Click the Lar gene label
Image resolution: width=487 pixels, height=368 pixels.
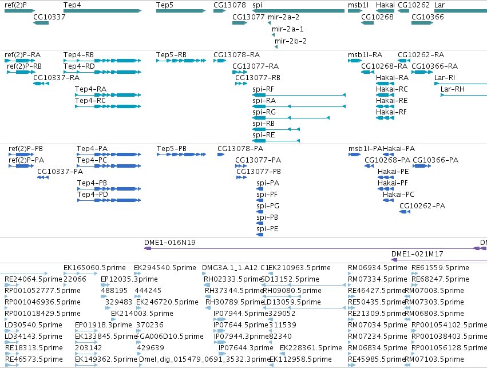[x=440, y=5]
